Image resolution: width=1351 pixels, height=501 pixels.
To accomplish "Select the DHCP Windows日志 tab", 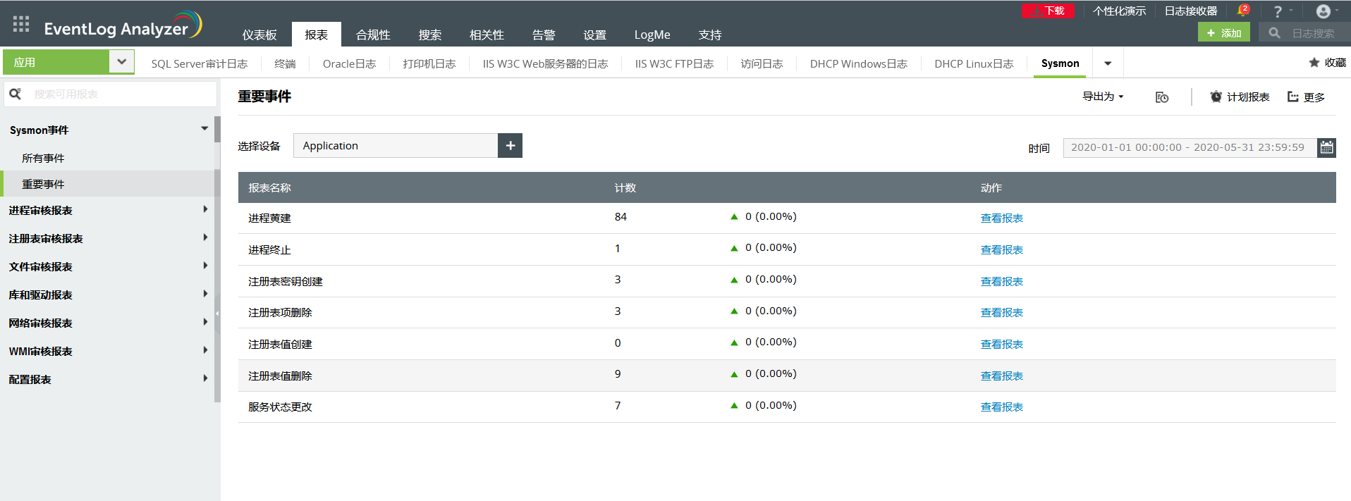I will pyautogui.click(x=858, y=63).
